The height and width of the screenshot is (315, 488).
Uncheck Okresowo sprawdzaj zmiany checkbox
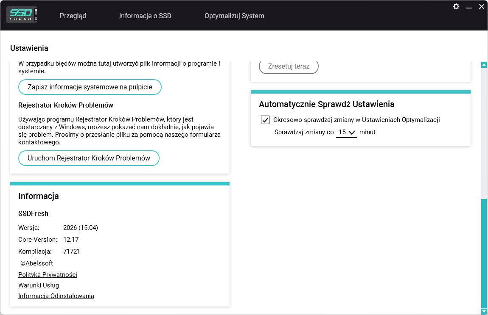click(265, 120)
